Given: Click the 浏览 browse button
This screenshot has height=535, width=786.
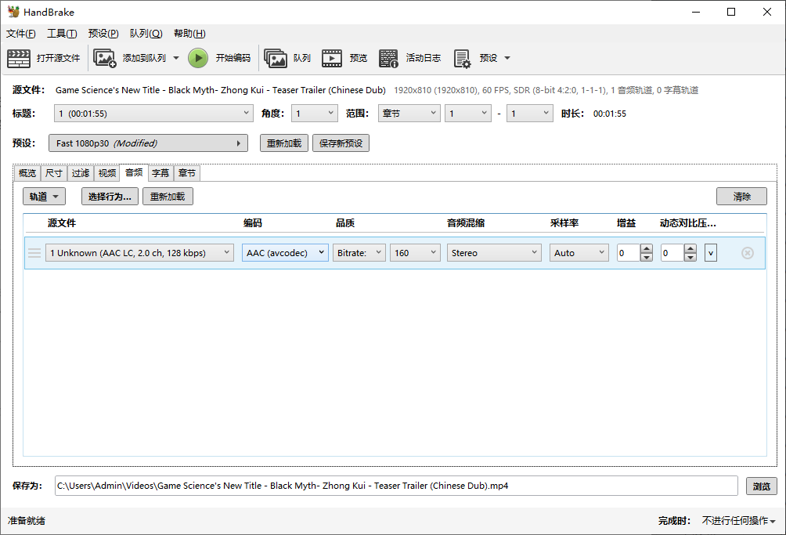Looking at the screenshot, I should click(761, 486).
